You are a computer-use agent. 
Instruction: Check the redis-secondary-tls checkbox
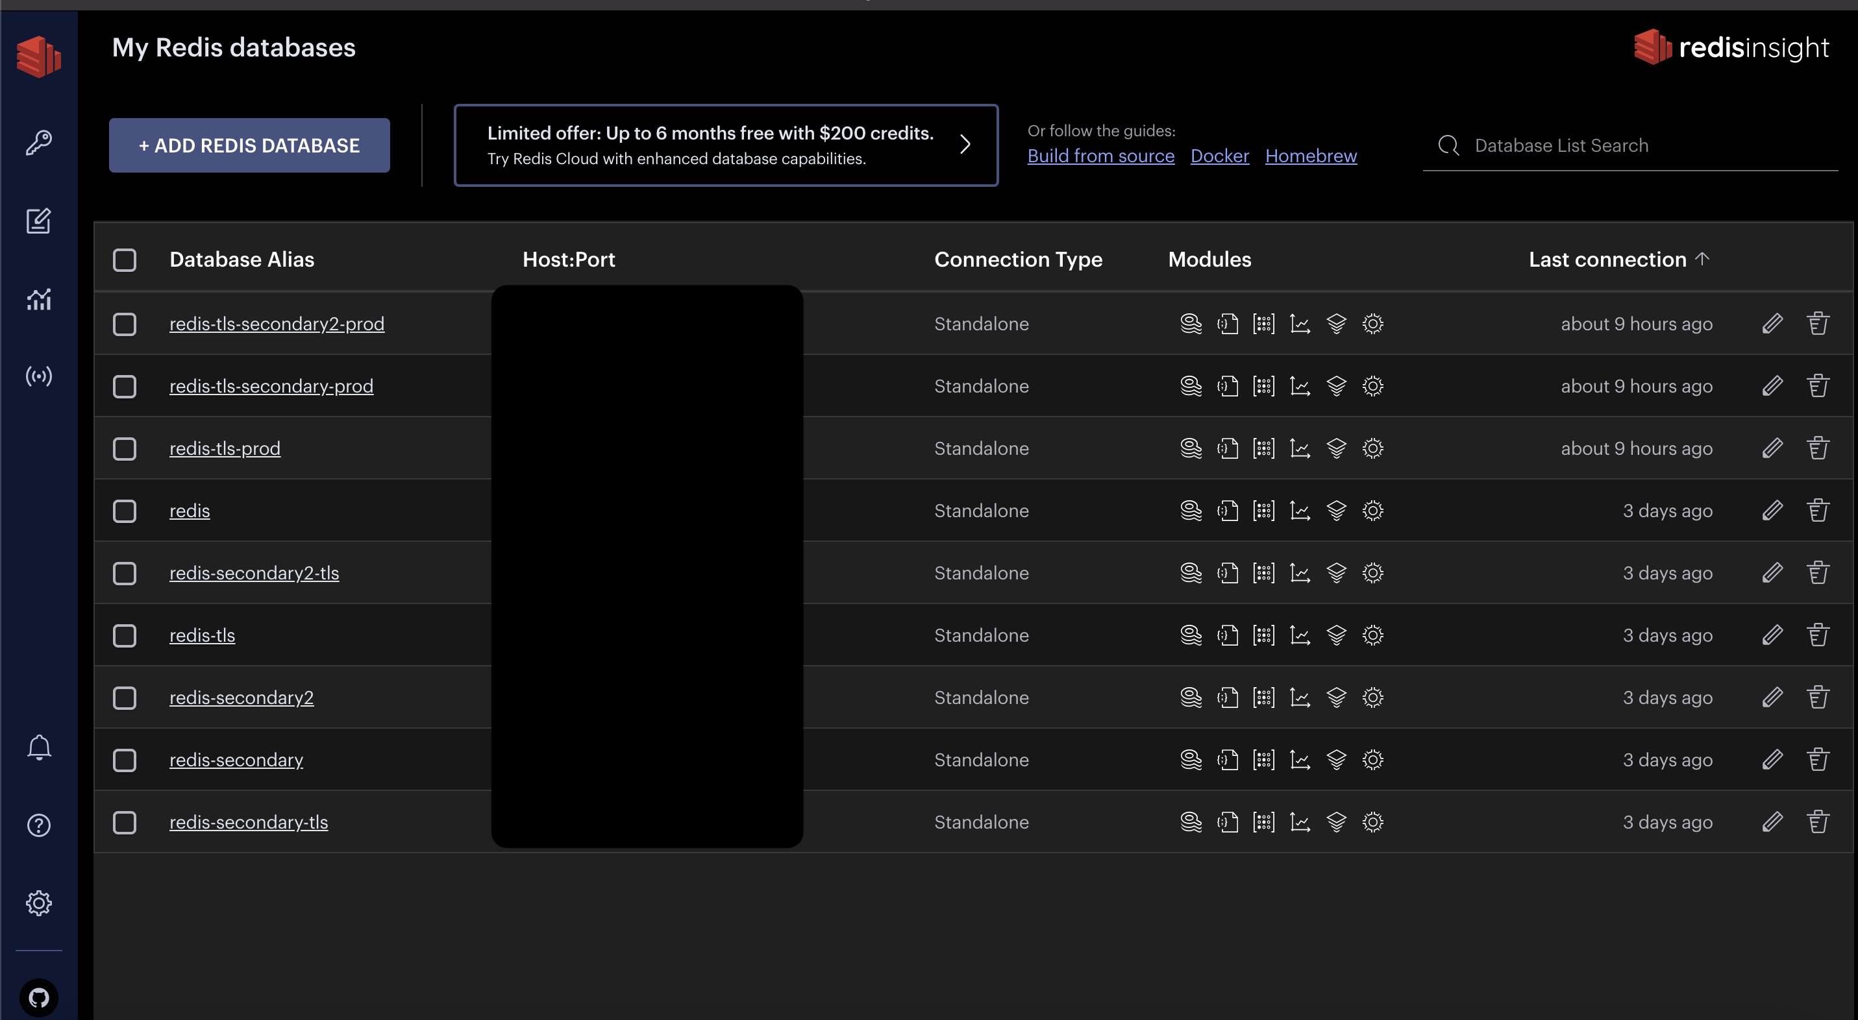pos(125,823)
